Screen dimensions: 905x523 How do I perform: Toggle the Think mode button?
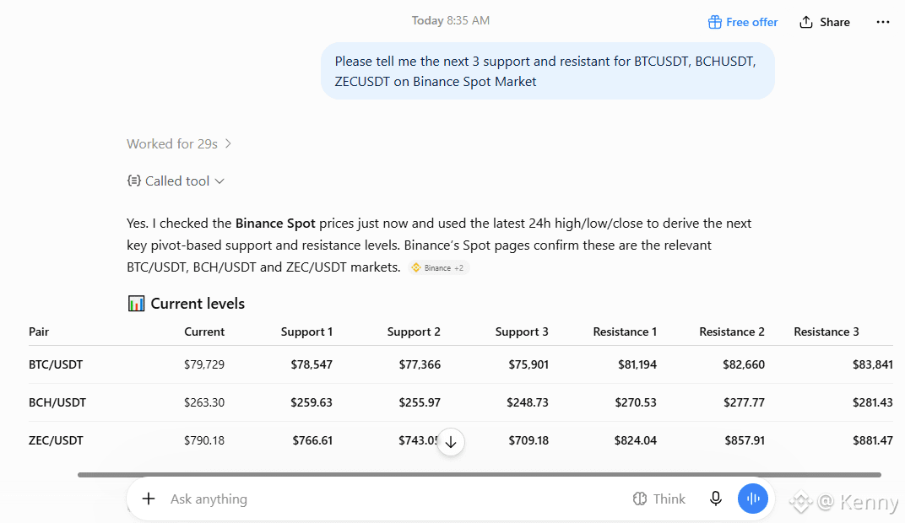(x=658, y=499)
